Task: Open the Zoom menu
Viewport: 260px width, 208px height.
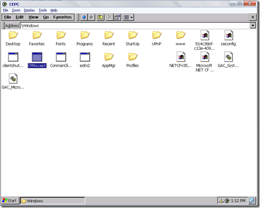Action: (16, 10)
